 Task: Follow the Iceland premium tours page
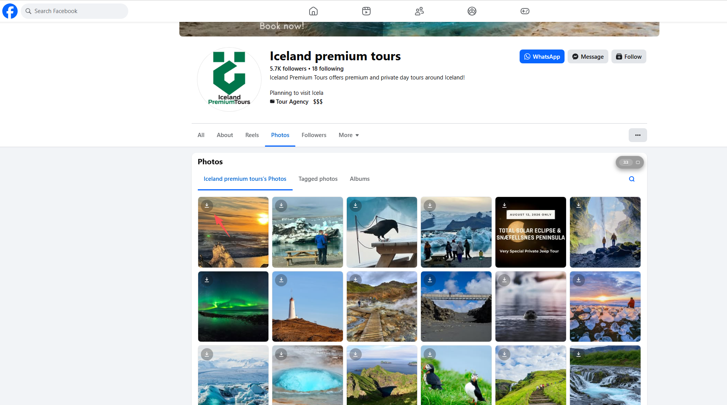coord(629,56)
